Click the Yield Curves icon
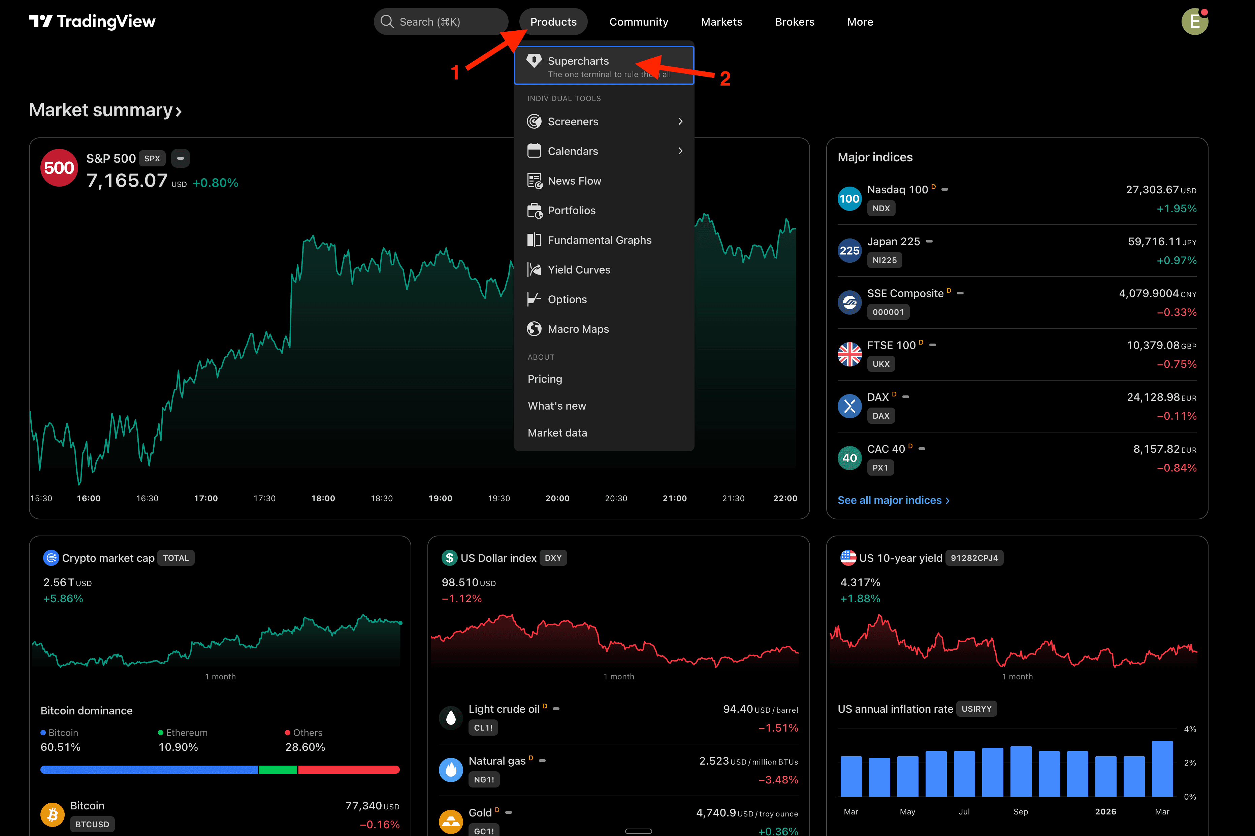 534,270
